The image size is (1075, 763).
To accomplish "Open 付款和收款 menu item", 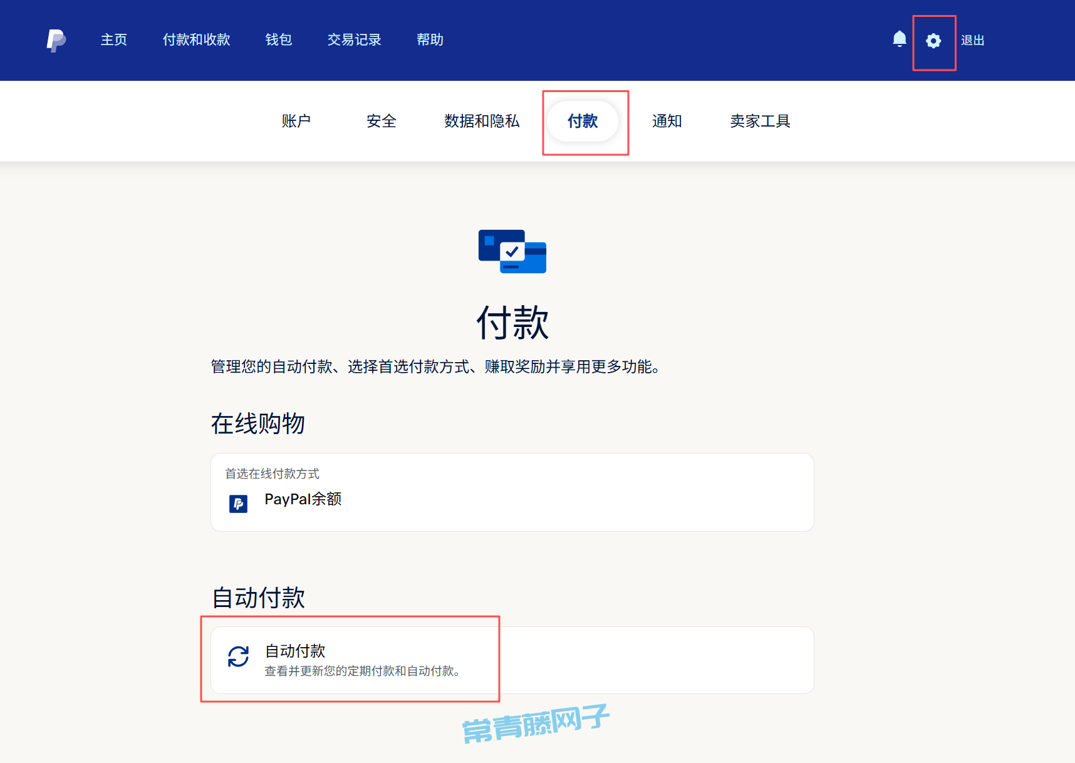I will tap(196, 40).
